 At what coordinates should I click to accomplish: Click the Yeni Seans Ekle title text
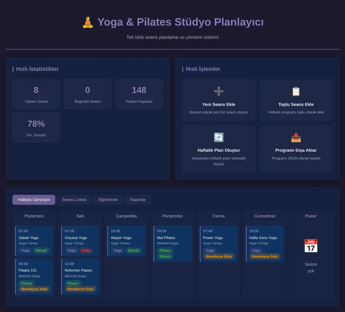(219, 105)
